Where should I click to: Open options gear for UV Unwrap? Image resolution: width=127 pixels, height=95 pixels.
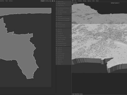pos(70,10)
